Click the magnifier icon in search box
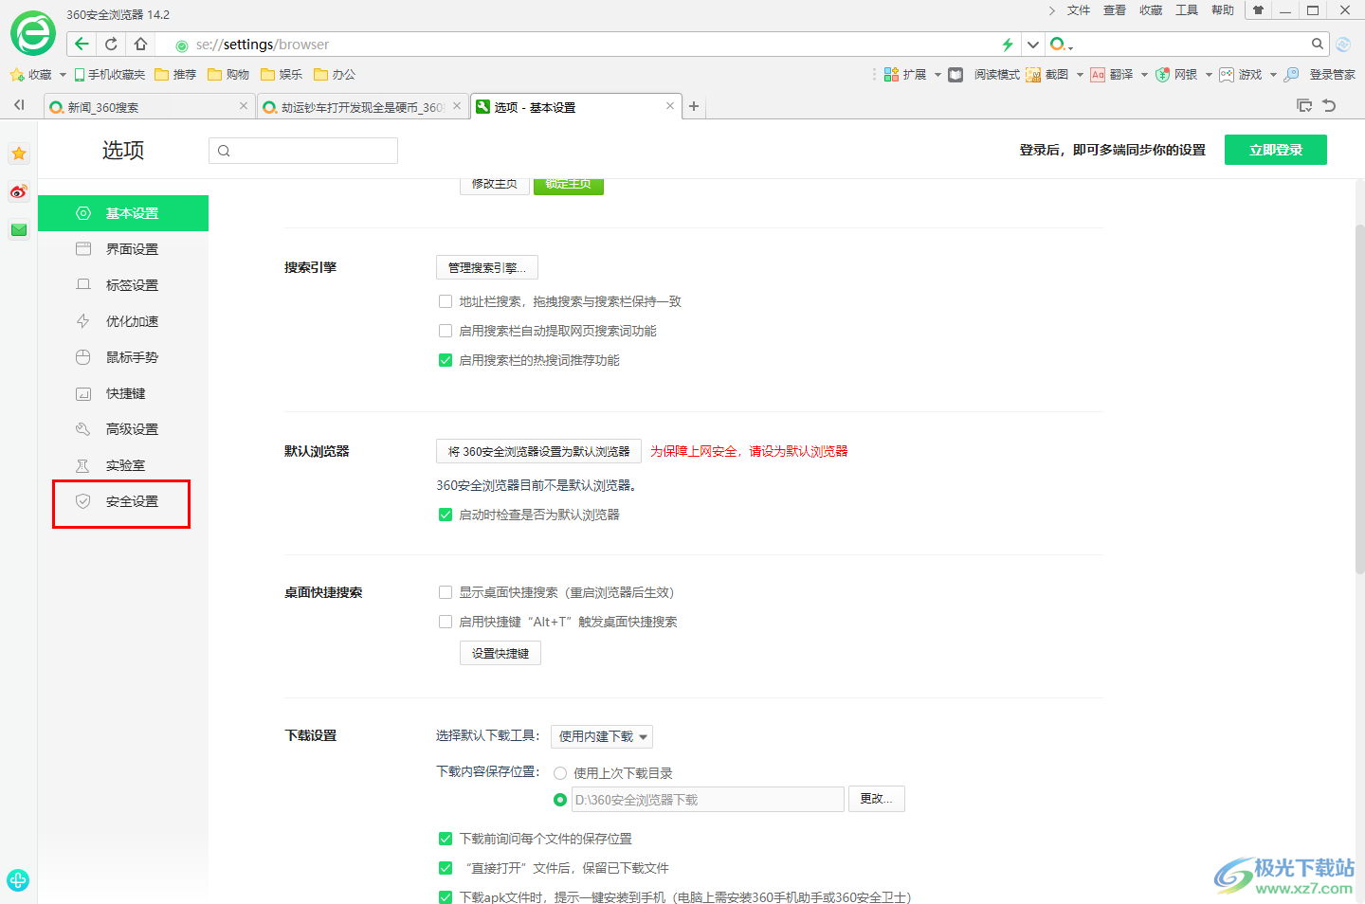 [1317, 44]
